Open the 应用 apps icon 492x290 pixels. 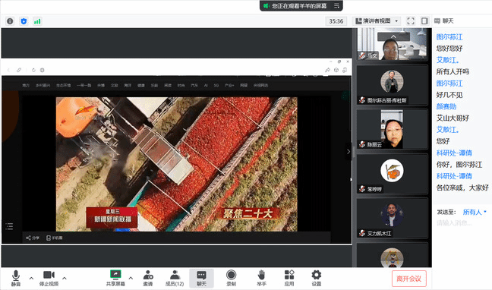point(289,278)
